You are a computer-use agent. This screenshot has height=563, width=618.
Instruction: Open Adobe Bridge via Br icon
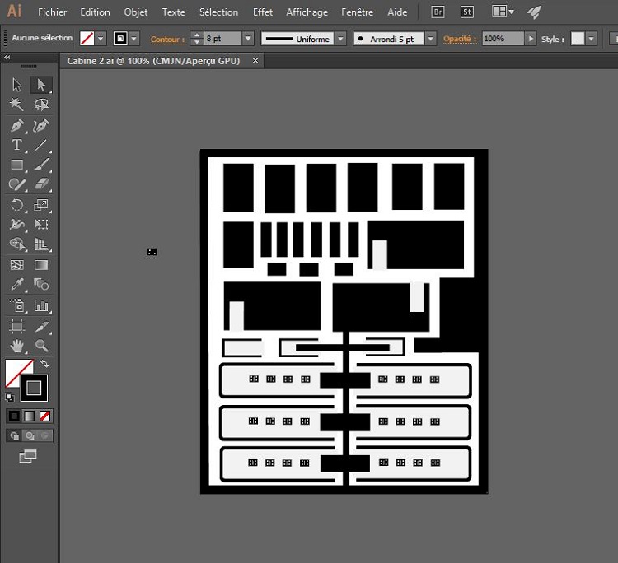(439, 12)
